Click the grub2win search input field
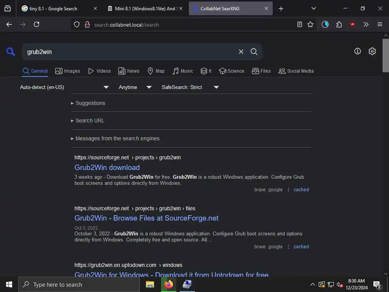This screenshot has height=292, width=389. coord(129,52)
